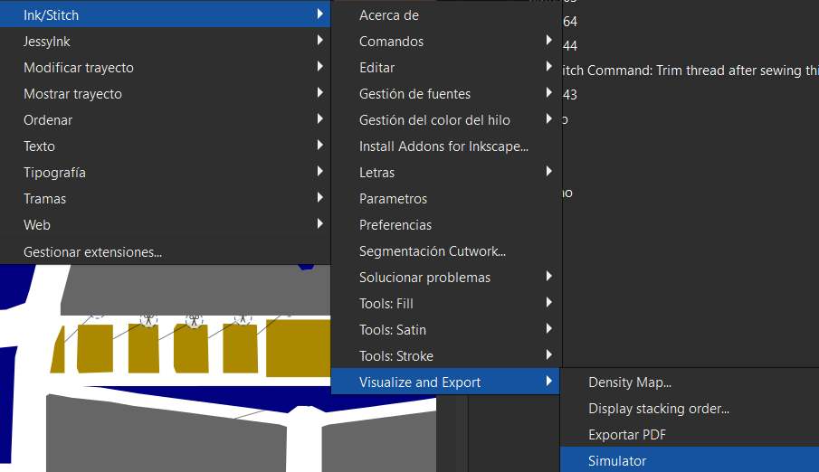The image size is (819, 472).
Task: Click arrow beside Letras
Action: point(549,171)
